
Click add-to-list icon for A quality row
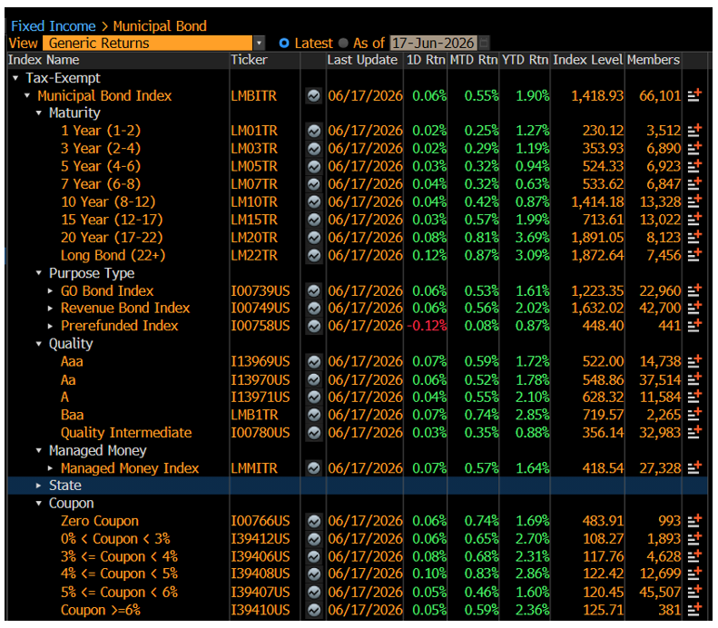(x=694, y=397)
